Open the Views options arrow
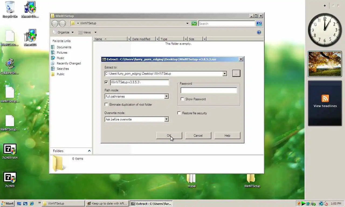Screen dimensions: 345x207 tap(95, 32)
